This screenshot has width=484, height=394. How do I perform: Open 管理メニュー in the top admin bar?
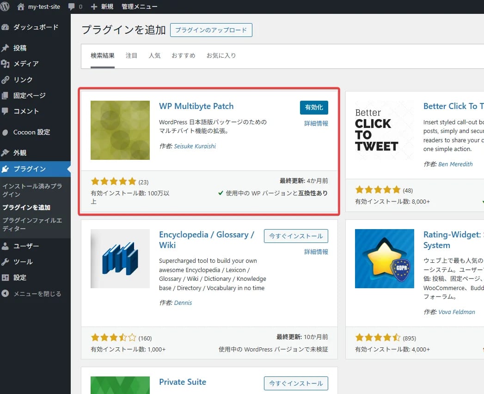(139, 7)
